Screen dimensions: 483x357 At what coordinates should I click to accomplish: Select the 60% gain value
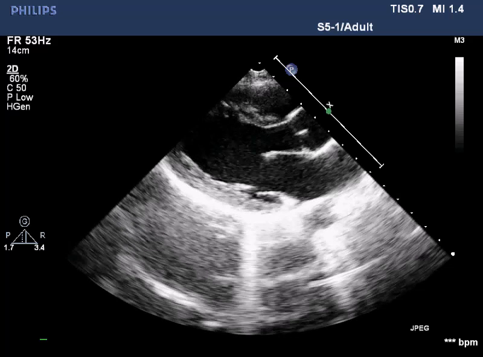pos(18,78)
